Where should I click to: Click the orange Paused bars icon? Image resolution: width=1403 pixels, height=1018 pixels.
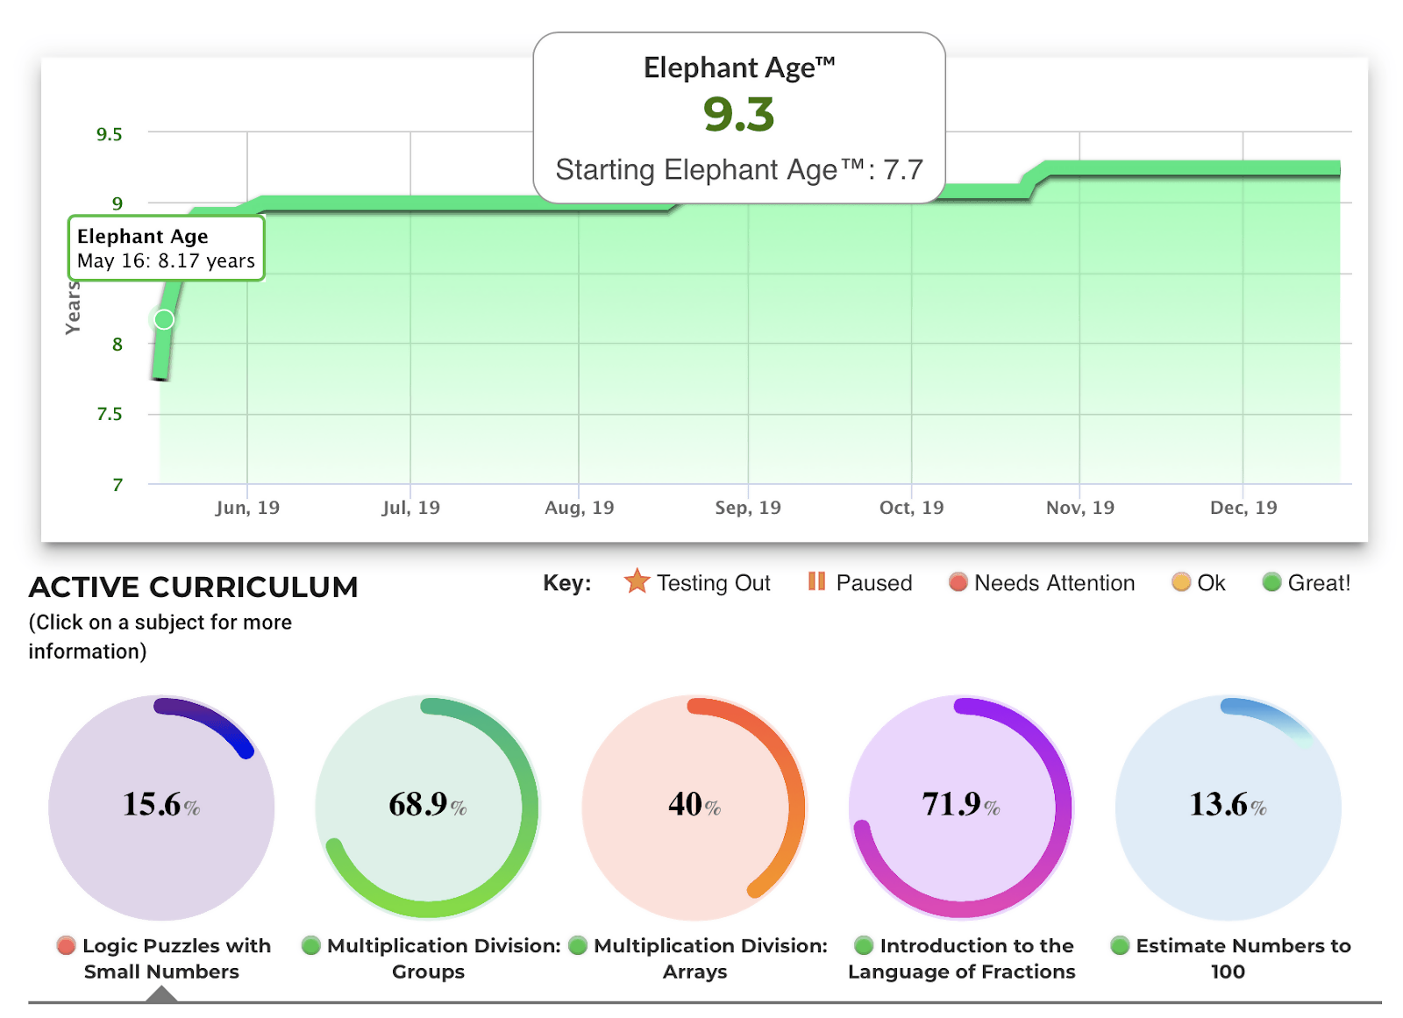click(816, 581)
